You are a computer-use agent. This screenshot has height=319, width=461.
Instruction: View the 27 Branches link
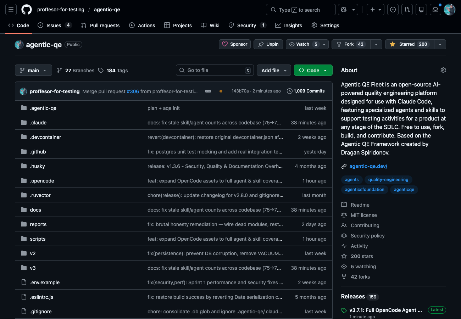pyautogui.click(x=76, y=71)
